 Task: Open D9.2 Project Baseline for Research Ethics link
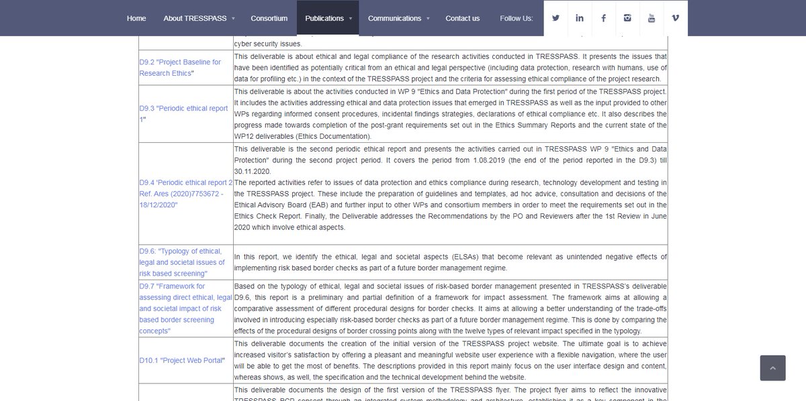point(180,67)
